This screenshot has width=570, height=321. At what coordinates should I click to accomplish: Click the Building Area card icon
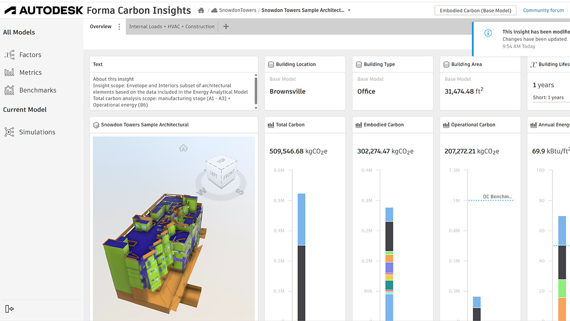pos(446,64)
